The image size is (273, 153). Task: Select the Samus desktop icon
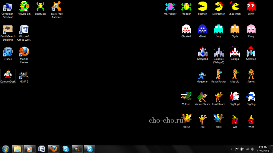point(251,75)
